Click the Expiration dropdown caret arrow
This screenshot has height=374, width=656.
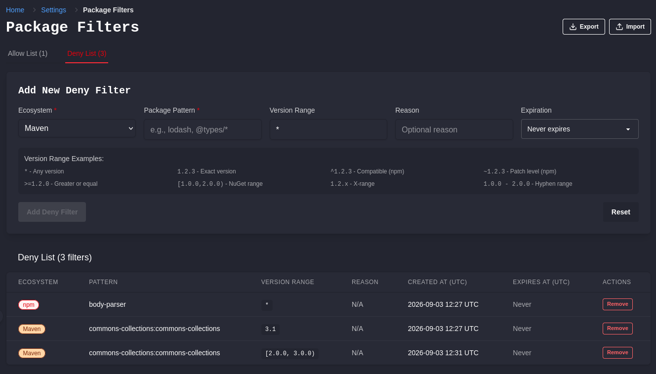coord(628,129)
